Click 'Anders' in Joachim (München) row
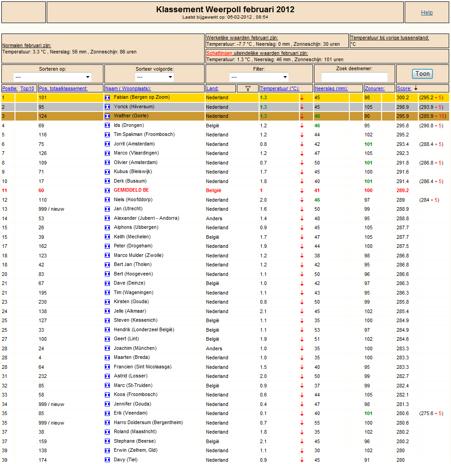 214,348
